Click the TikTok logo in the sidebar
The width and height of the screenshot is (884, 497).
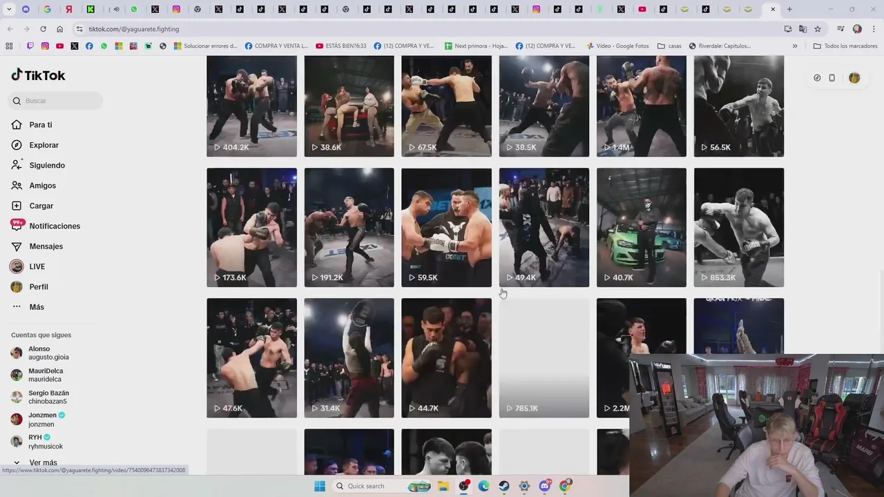click(38, 75)
